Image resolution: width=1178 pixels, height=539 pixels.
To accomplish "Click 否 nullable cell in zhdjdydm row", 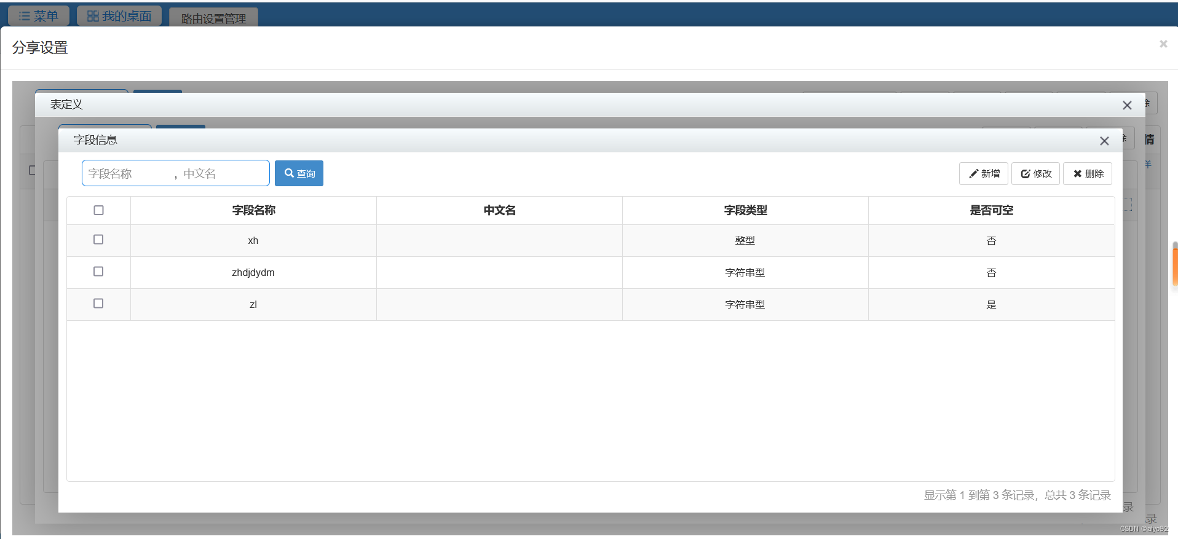I will point(991,273).
